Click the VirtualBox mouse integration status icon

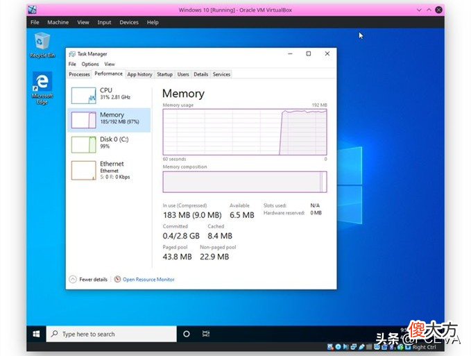pos(400,347)
